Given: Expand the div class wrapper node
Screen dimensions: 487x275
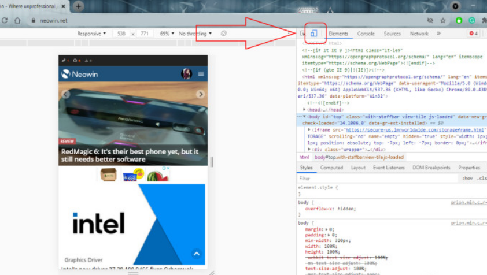Looking at the screenshot, I should point(309,149).
